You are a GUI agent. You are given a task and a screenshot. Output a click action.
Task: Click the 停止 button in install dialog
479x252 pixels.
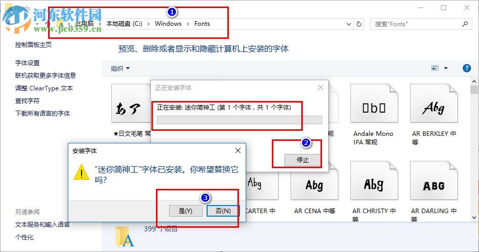(302, 160)
